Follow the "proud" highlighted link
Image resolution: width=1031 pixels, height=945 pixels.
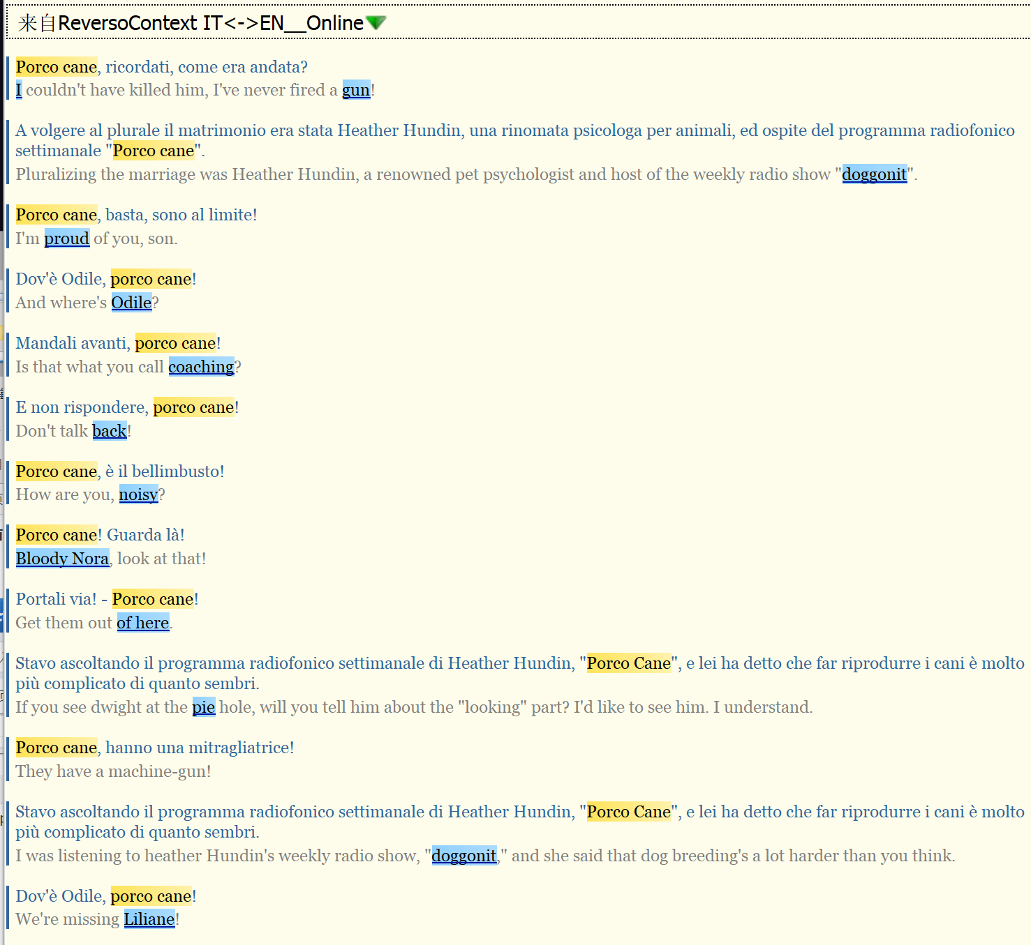tap(66, 239)
